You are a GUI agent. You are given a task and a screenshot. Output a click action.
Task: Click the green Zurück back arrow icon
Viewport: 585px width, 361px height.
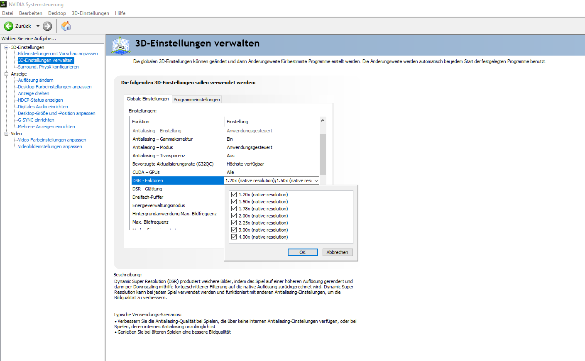tap(9, 26)
